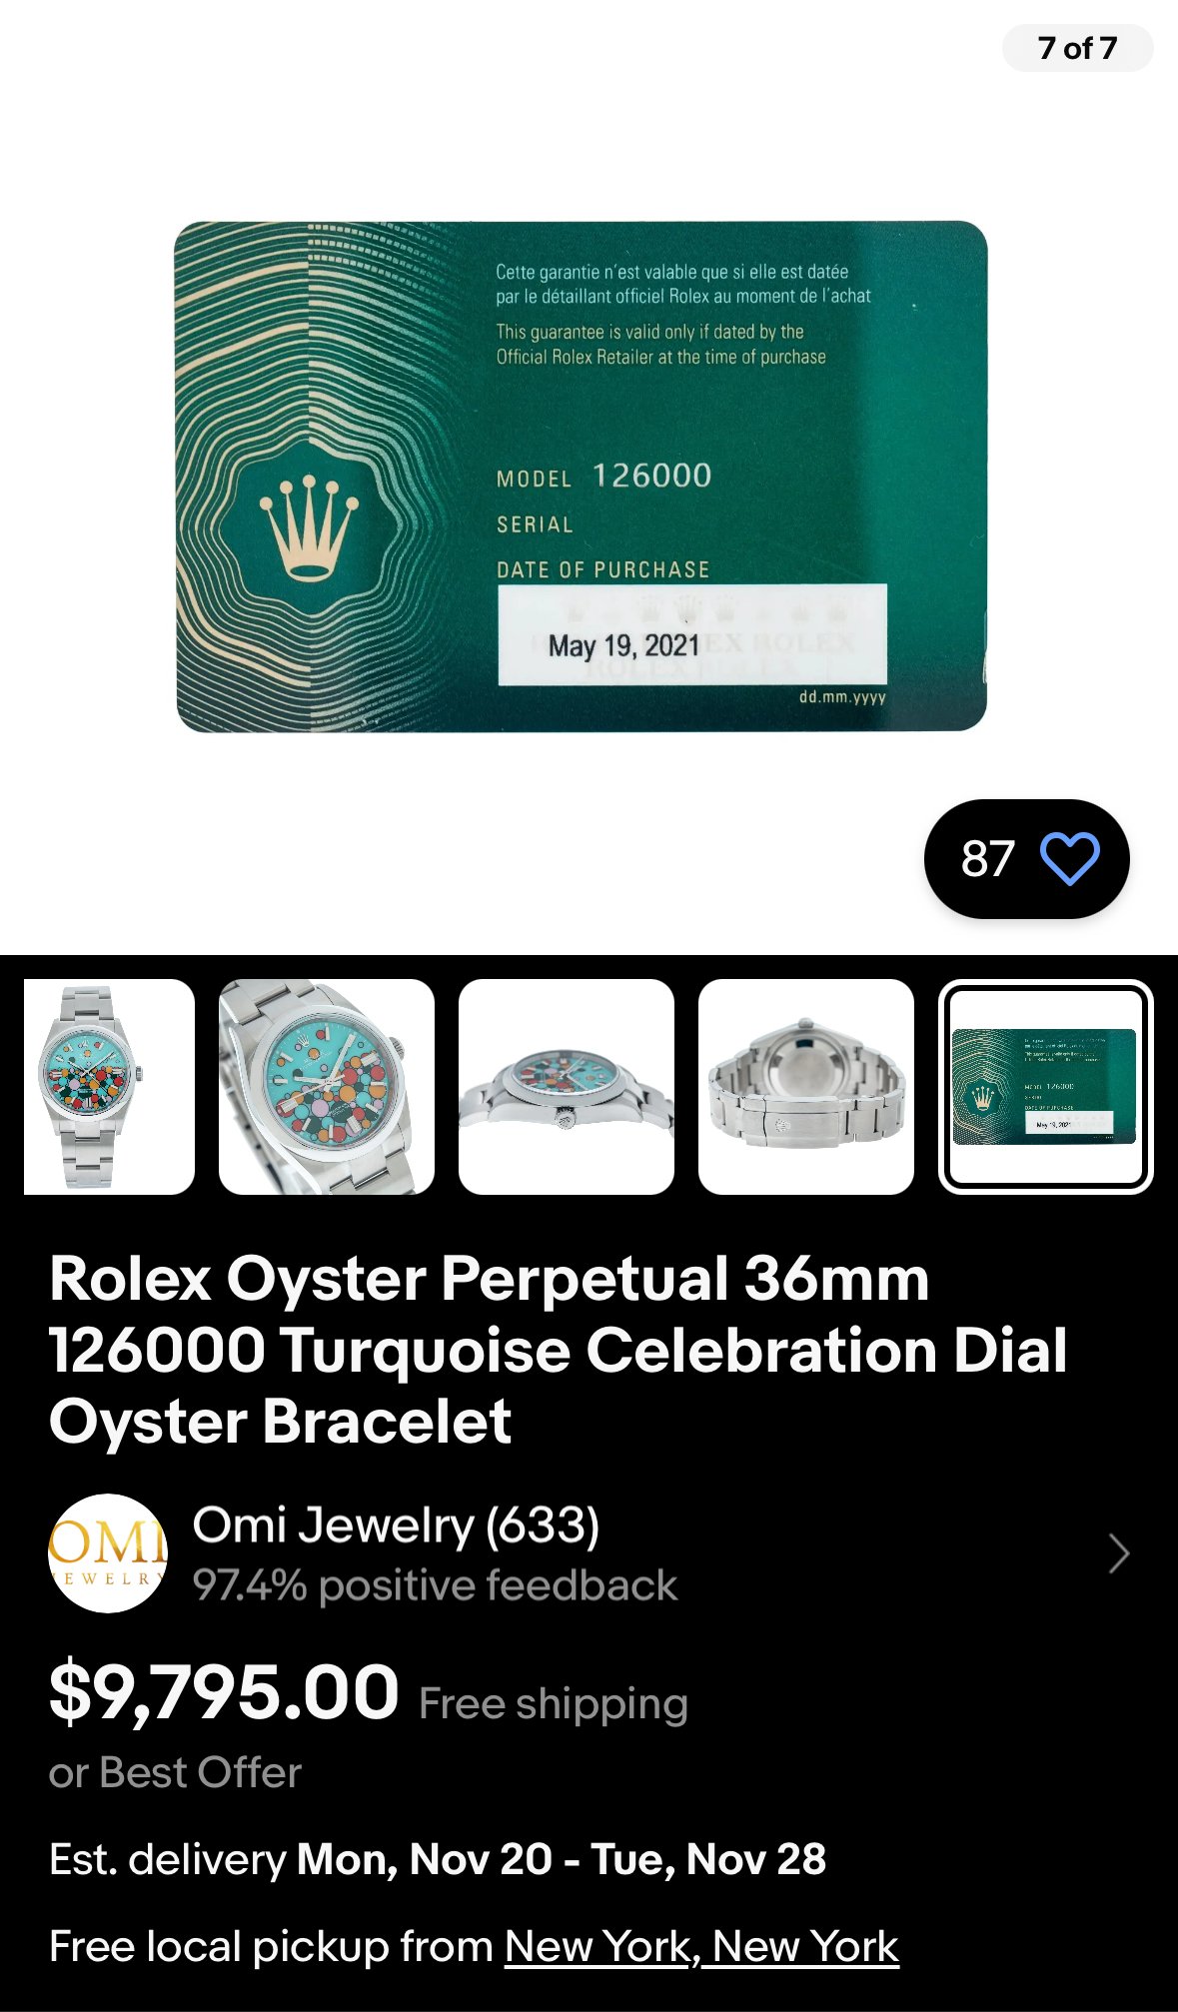Tap the 87 watchers count
The width and height of the screenshot is (1178, 2012).
pyautogui.click(x=987, y=858)
